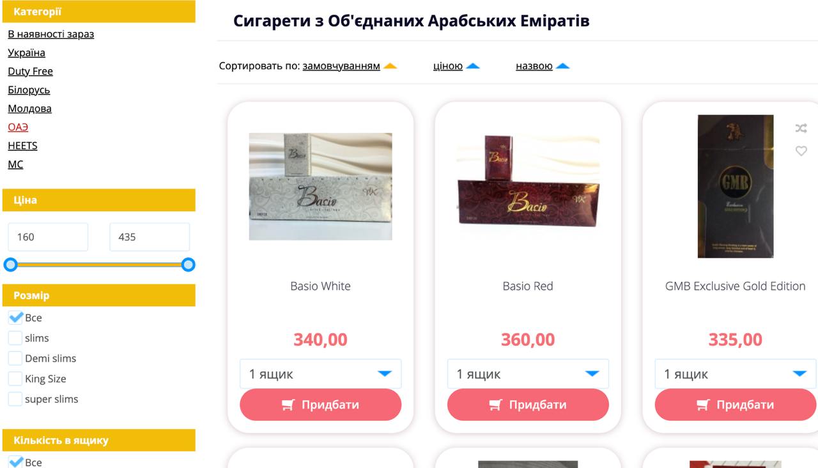Sort products by ціною link
The image size is (818, 468).
(x=448, y=66)
